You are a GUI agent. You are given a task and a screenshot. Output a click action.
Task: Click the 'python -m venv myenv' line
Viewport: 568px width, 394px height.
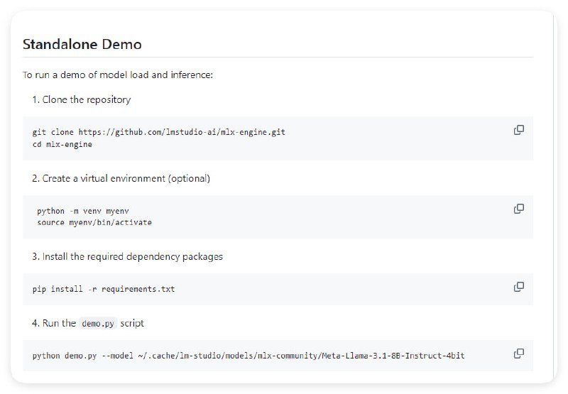83,211
